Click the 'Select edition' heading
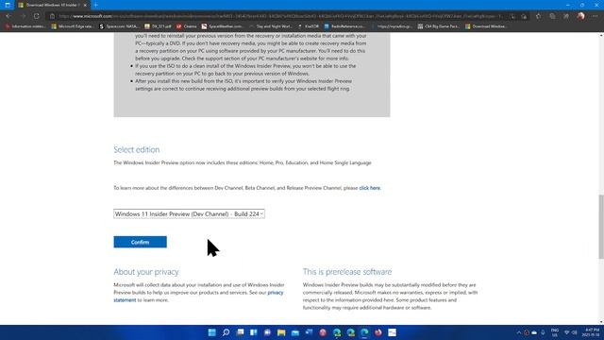This screenshot has width=604, height=340. coord(136,149)
